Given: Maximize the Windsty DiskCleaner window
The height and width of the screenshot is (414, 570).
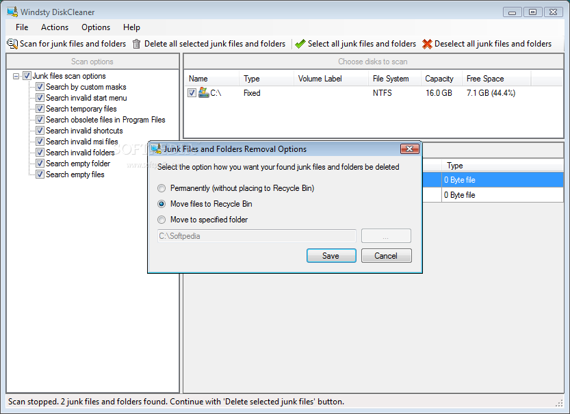Looking at the screenshot, I should pos(532,12).
